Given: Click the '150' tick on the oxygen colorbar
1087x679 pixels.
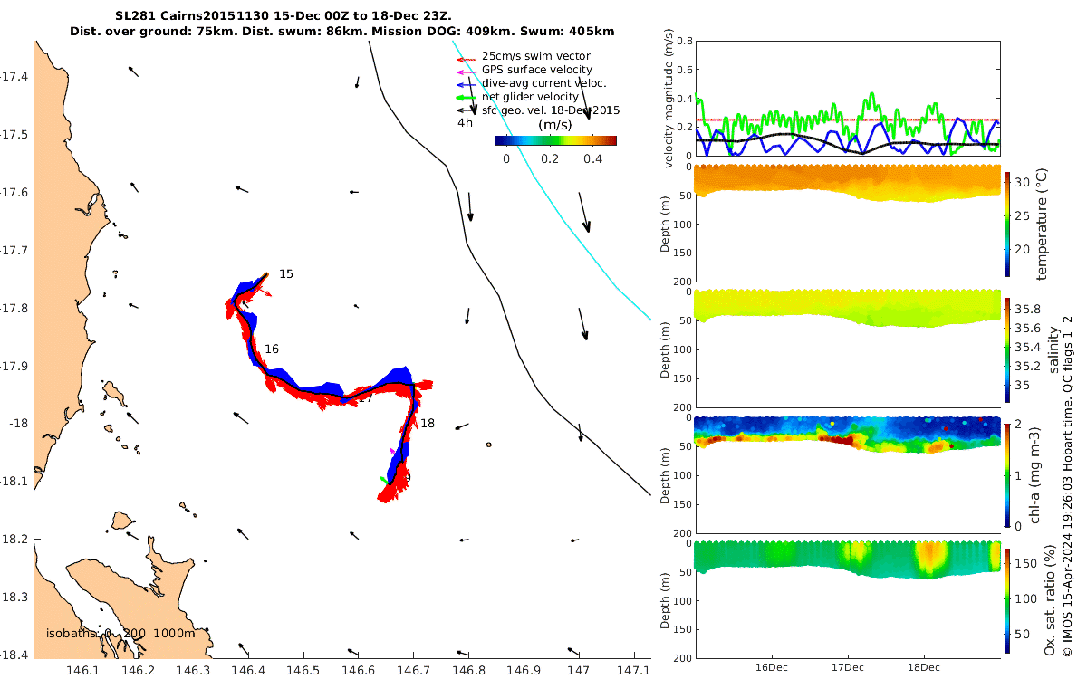Looking at the screenshot, I should (x=1026, y=563).
